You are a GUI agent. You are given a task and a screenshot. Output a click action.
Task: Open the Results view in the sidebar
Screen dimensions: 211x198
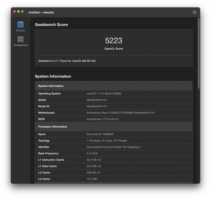(x=20, y=27)
